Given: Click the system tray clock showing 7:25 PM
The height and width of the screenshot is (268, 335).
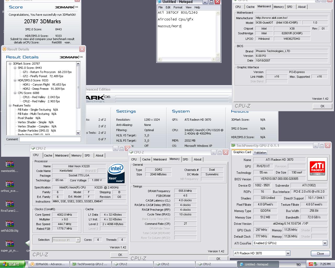Looking at the screenshot, I should (325, 264).
